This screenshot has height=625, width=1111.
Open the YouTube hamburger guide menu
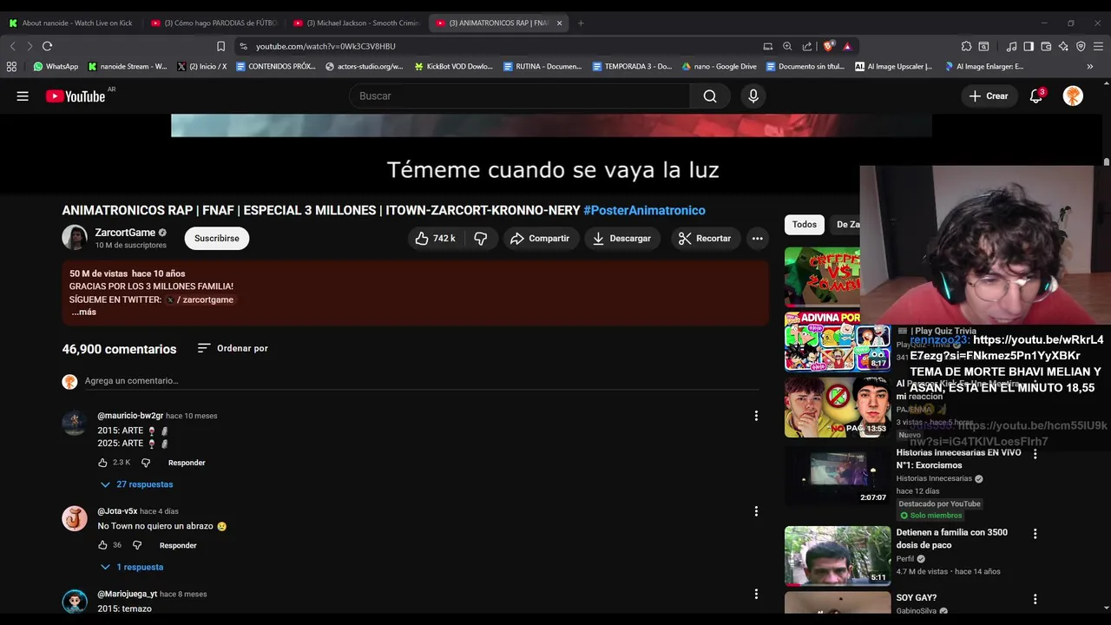pos(23,96)
